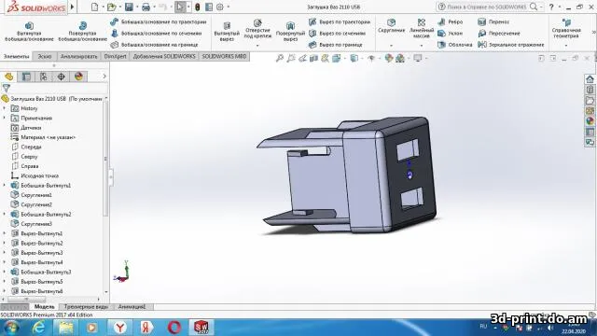597x336 pixels.
Task: Switch to the Добавления SOLIDWORKS tab
Action: click(x=164, y=56)
